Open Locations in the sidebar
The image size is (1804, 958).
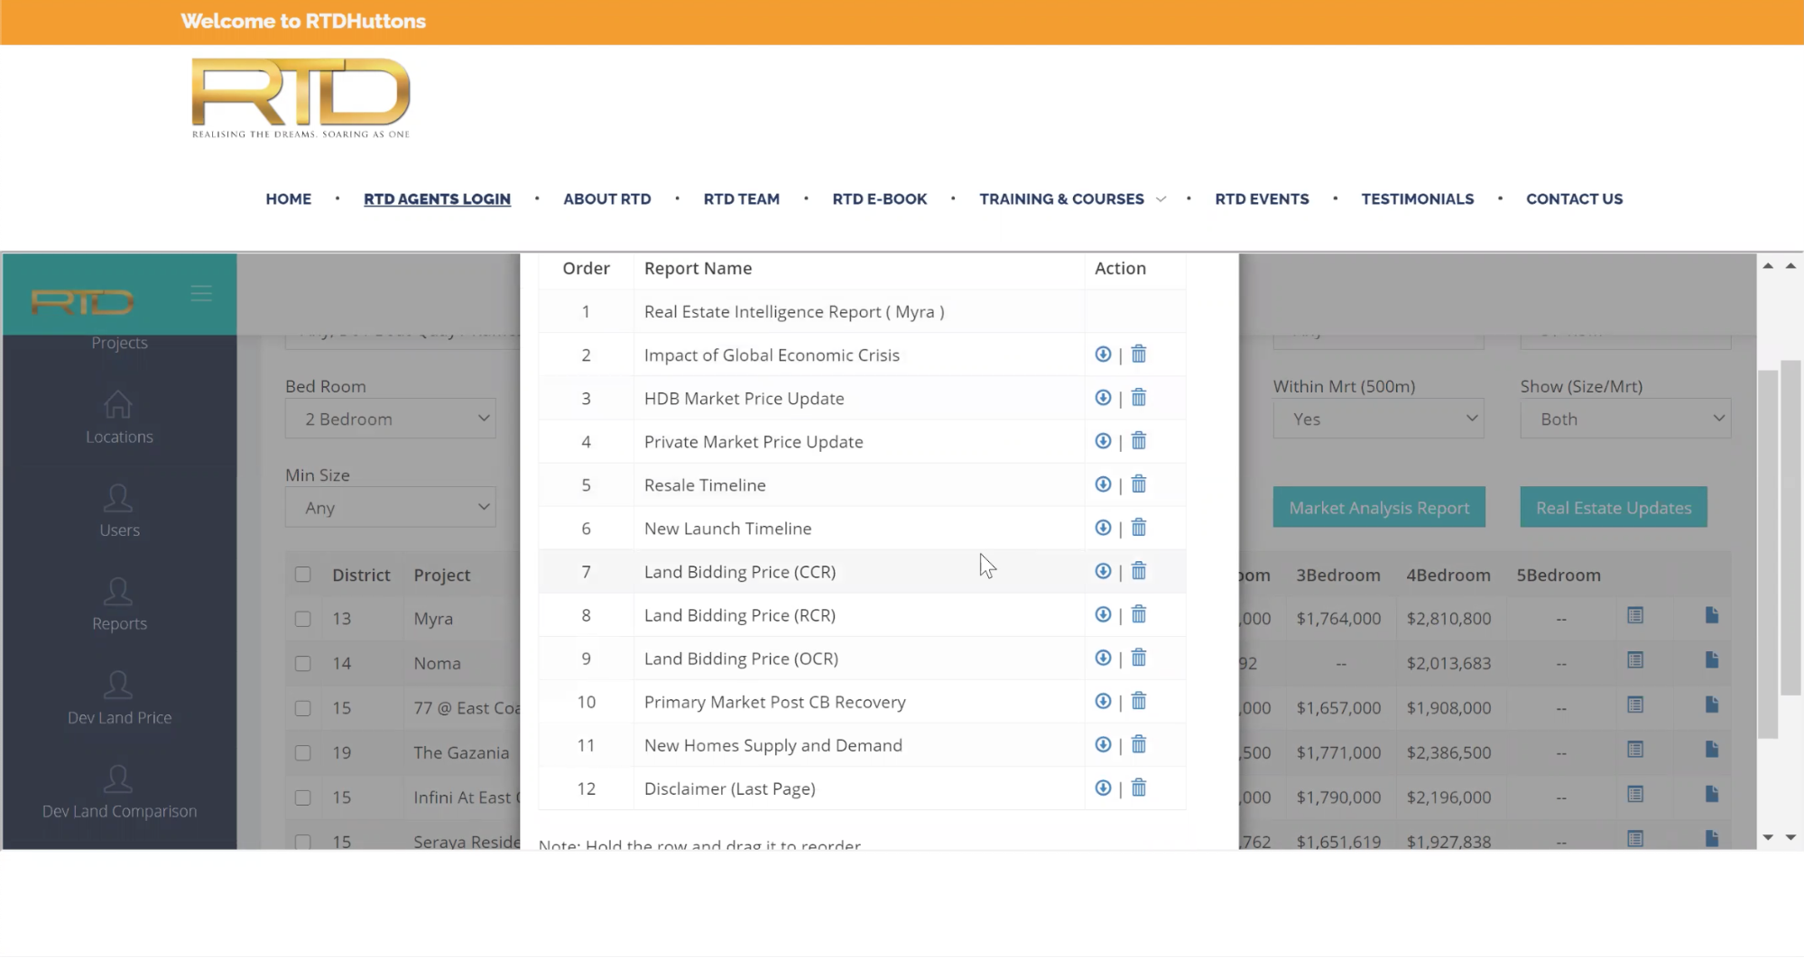(119, 419)
